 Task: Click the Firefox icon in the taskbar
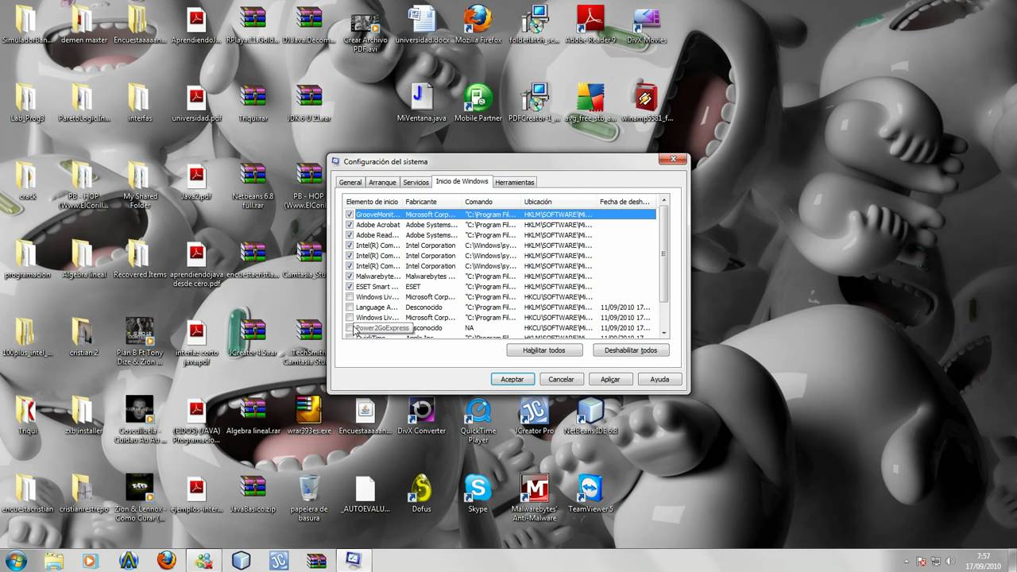click(166, 560)
